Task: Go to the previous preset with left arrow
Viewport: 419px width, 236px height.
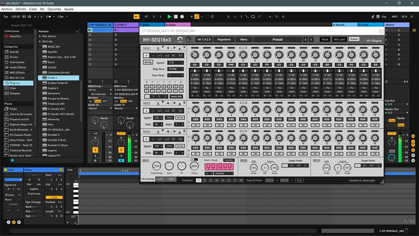Action: point(306,40)
